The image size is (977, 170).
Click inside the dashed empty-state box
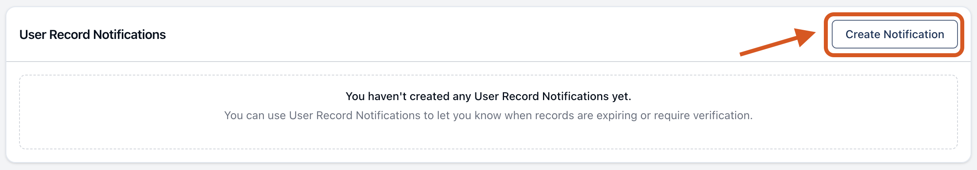click(x=488, y=135)
